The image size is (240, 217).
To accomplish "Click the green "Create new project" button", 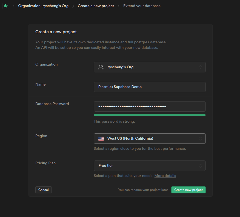I will (x=188, y=190).
